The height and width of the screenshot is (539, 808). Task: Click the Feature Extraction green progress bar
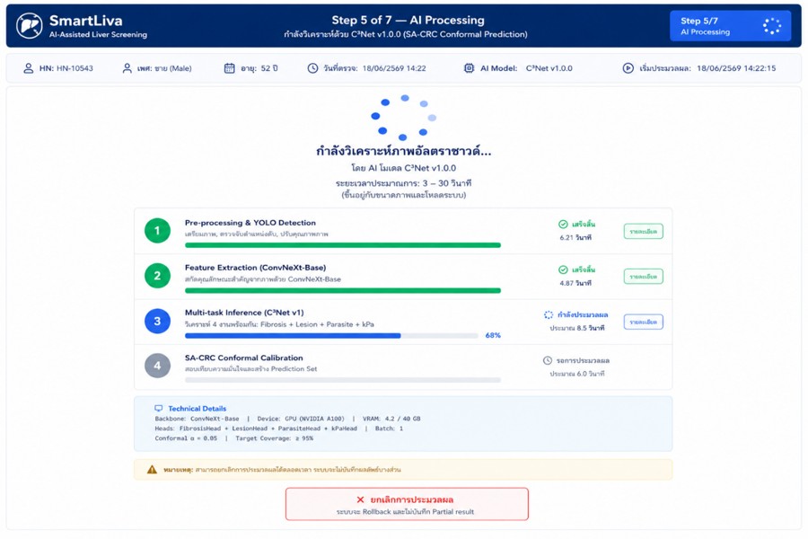coord(343,290)
